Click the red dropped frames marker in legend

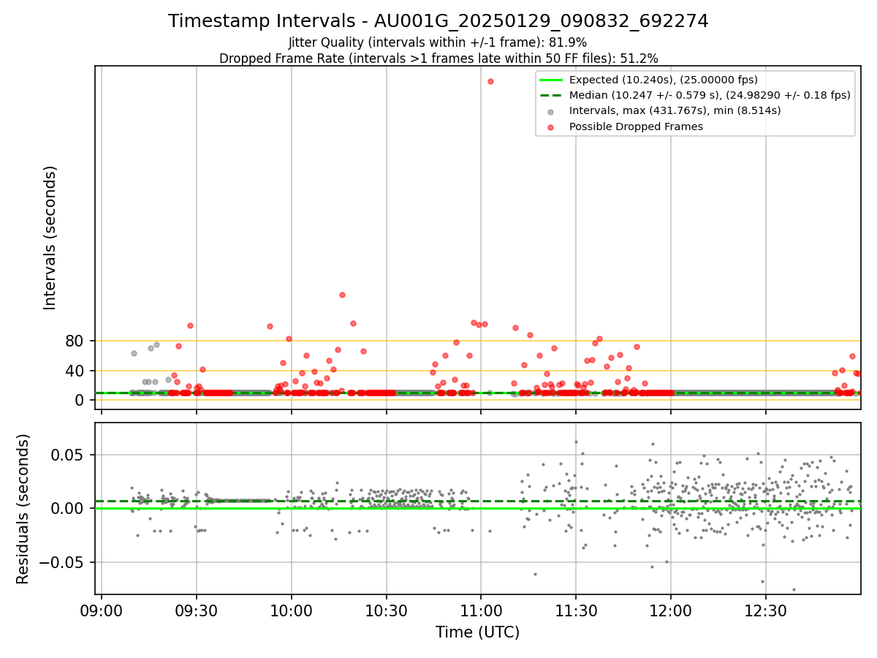point(550,126)
